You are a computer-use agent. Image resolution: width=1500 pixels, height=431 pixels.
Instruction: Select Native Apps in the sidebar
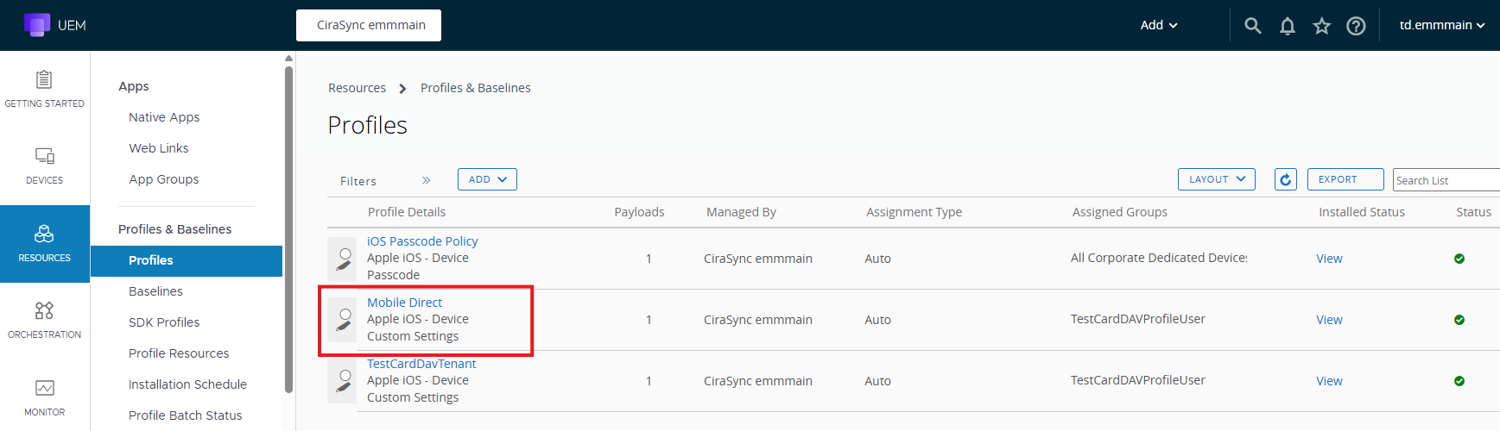click(x=164, y=117)
